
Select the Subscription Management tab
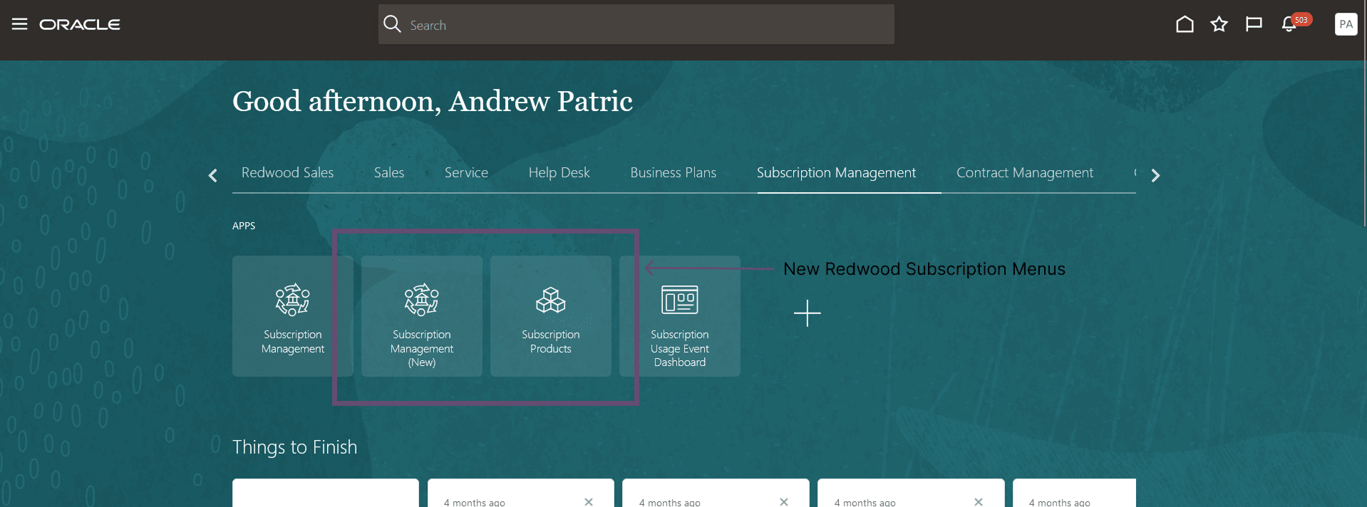[x=836, y=172]
